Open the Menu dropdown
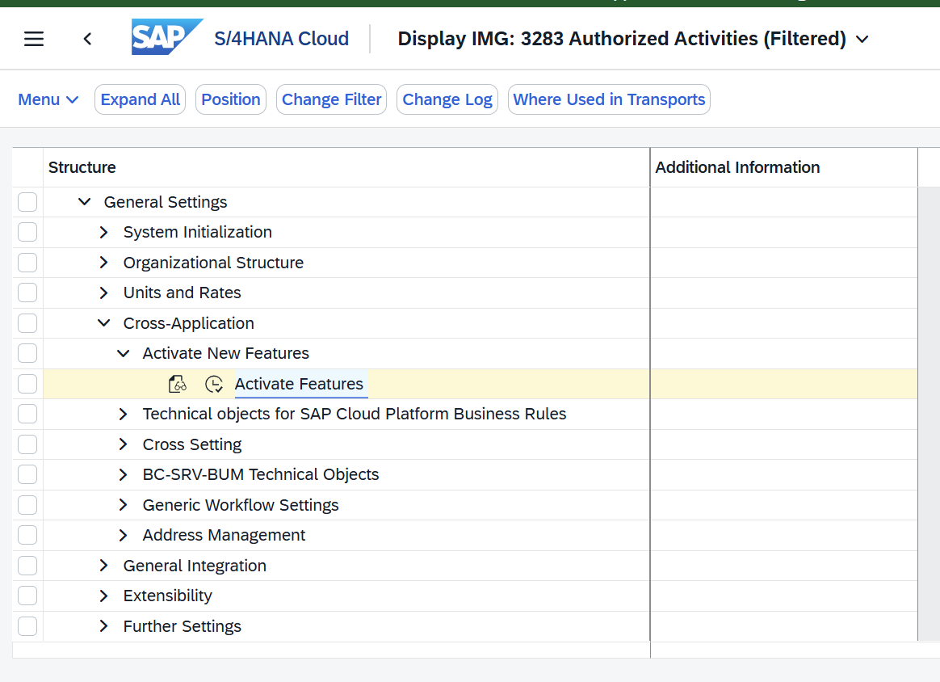The image size is (940, 682). [48, 99]
